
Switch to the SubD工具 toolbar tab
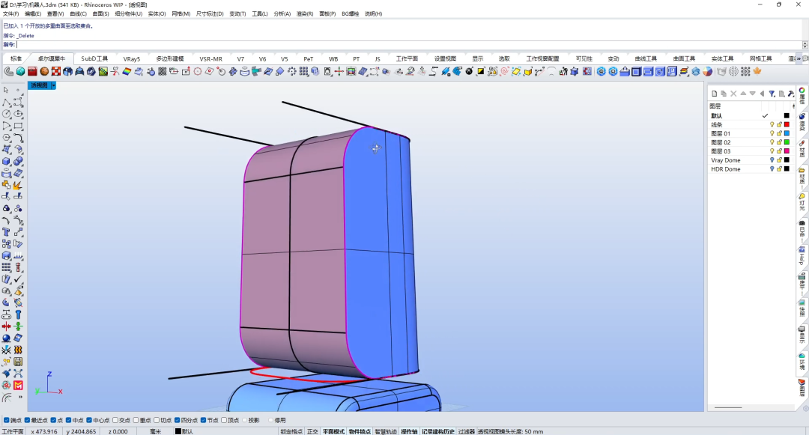tap(95, 58)
